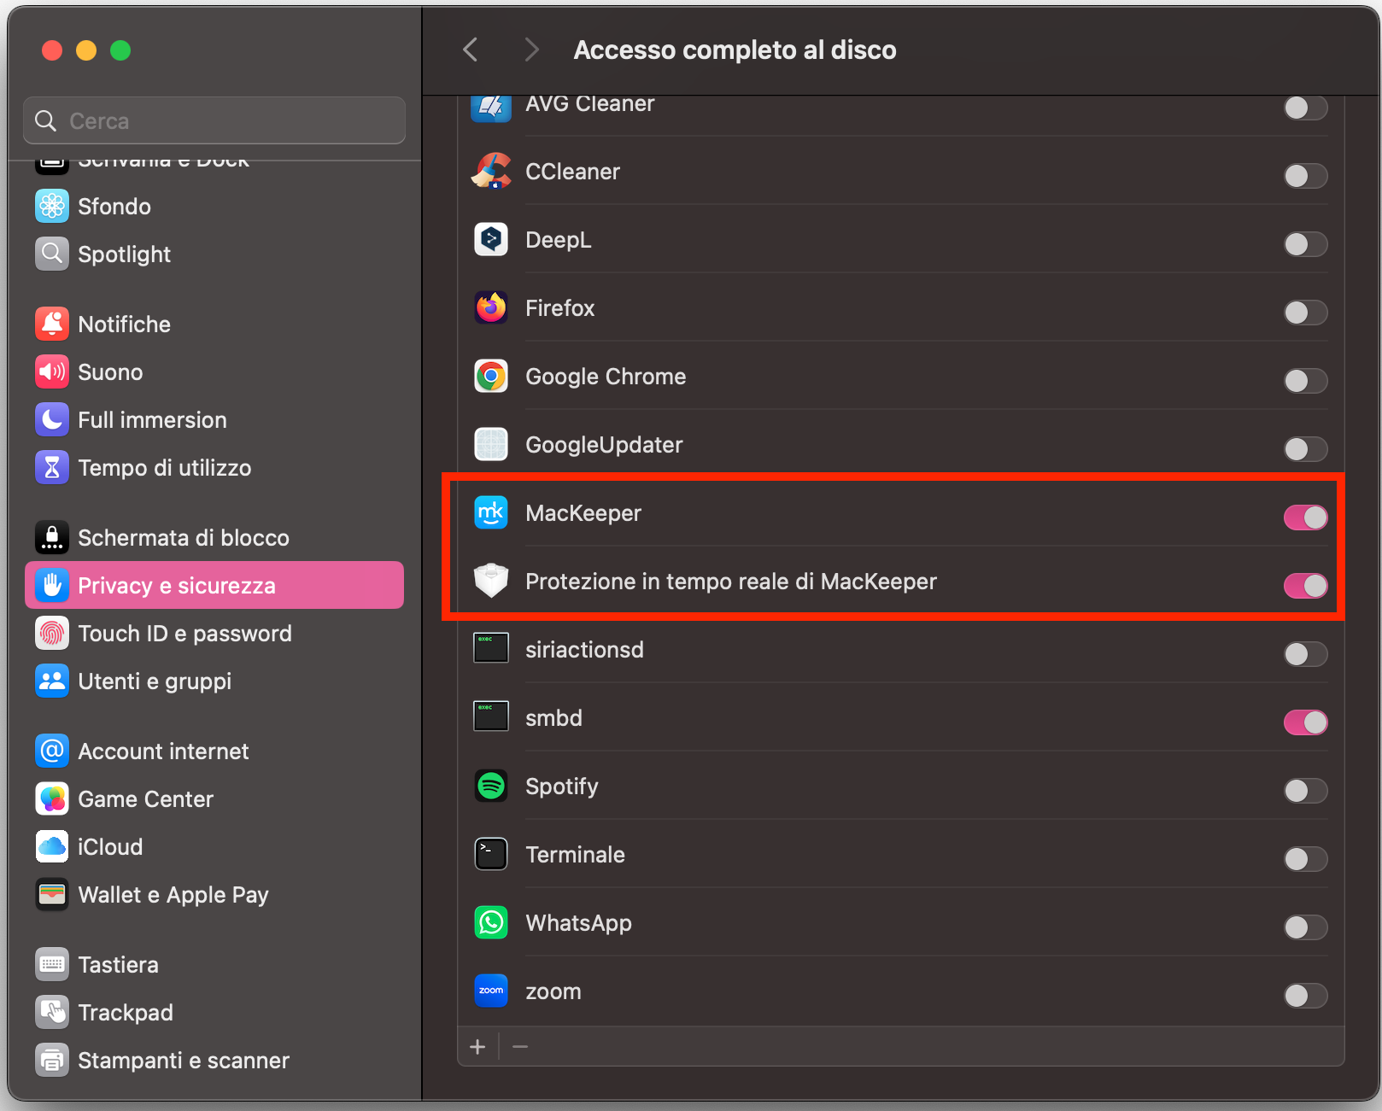Toggle WhatsApp disk access switch
The image size is (1382, 1111).
tap(1305, 927)
